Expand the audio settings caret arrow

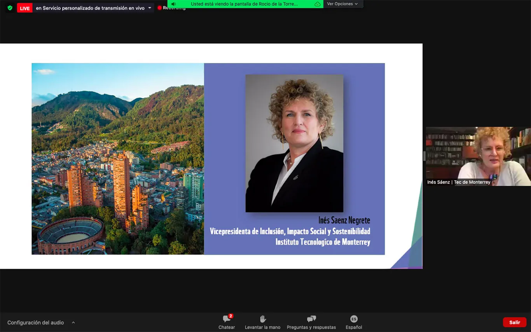pos(73,323)
